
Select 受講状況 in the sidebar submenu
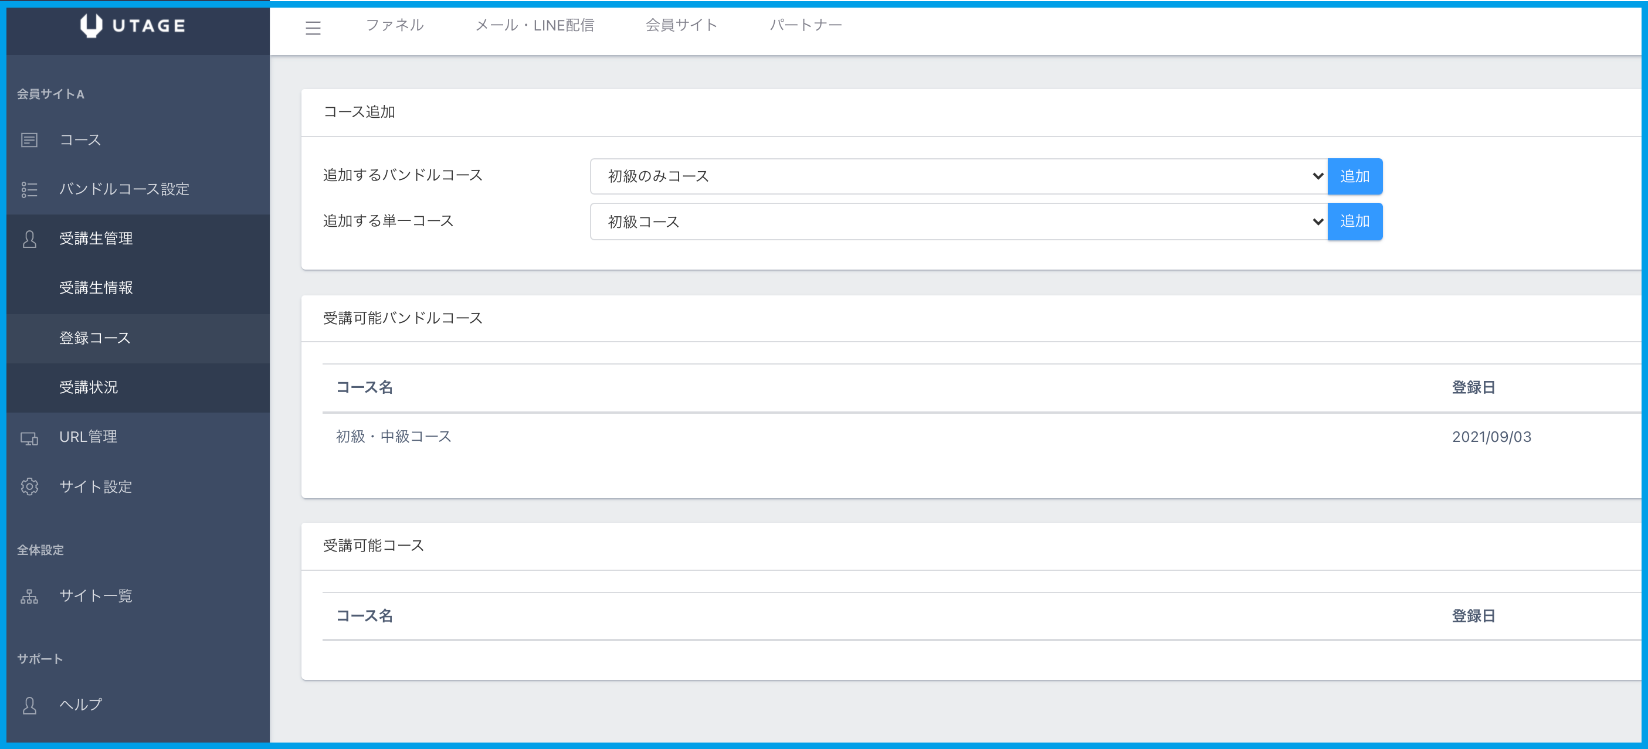(x=89, y=387)
